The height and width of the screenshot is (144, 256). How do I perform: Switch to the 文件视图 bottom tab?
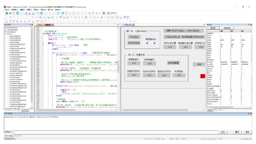pyautogui.click(x=8, y=110)
